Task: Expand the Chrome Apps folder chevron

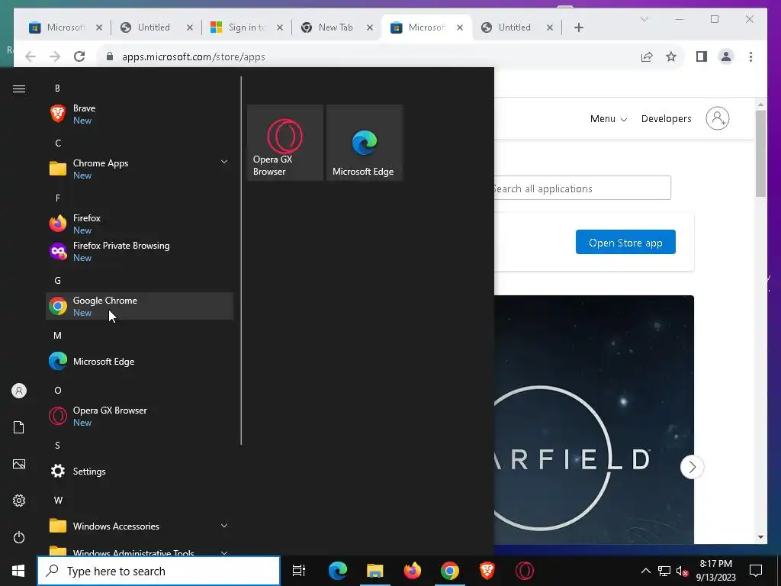Action: (x=224, y=162)
